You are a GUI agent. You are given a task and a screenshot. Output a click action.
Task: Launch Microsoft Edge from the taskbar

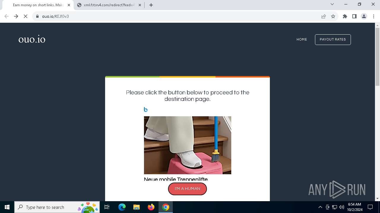(x=122, y=207)
